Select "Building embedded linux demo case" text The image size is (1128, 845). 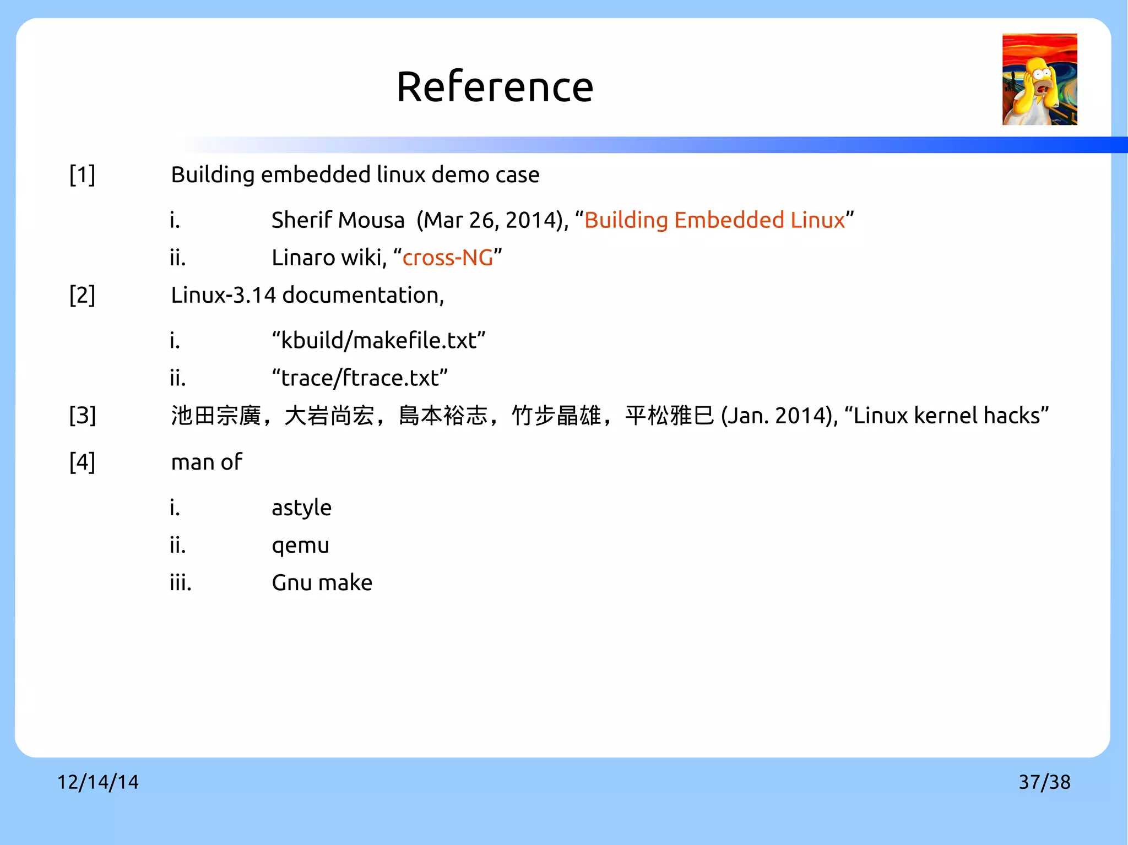[355, 175]
